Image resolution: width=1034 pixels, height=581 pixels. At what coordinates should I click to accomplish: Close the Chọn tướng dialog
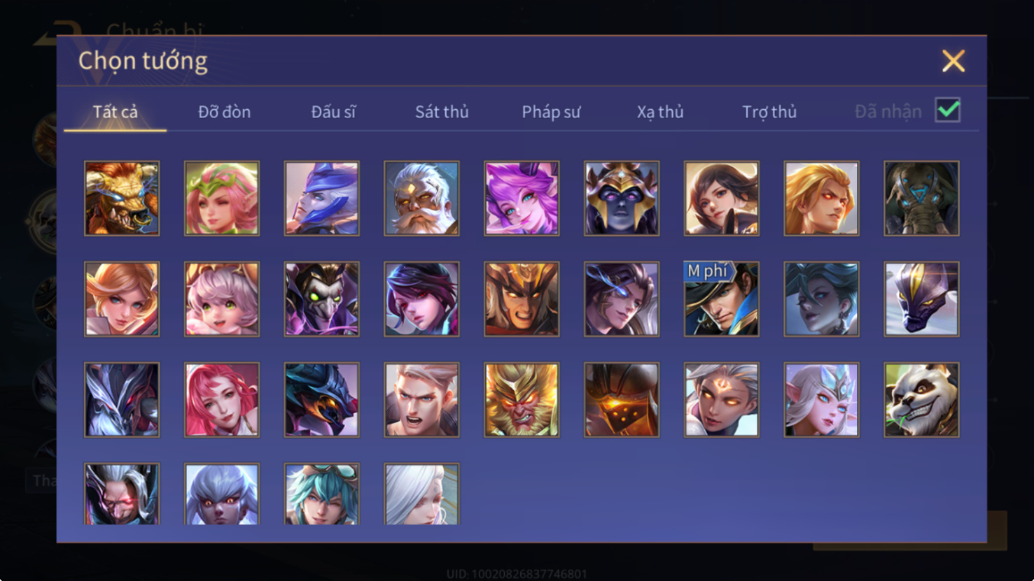point(953,61)
